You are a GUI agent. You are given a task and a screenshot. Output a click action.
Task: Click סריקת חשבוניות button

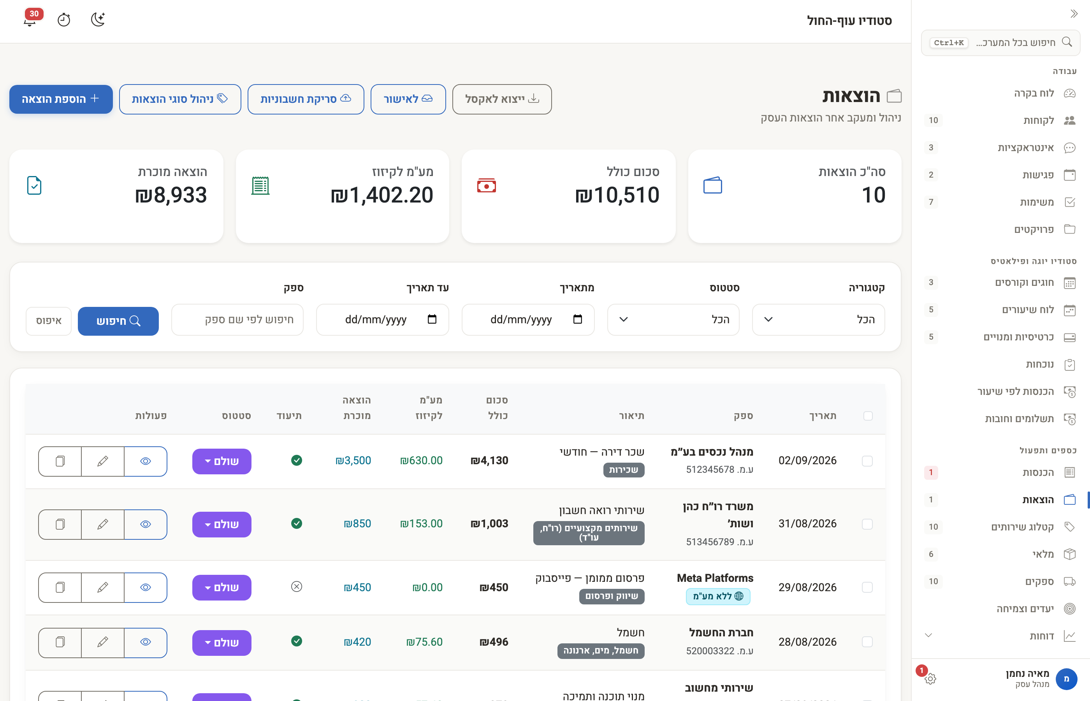click(x=306, y=99)
